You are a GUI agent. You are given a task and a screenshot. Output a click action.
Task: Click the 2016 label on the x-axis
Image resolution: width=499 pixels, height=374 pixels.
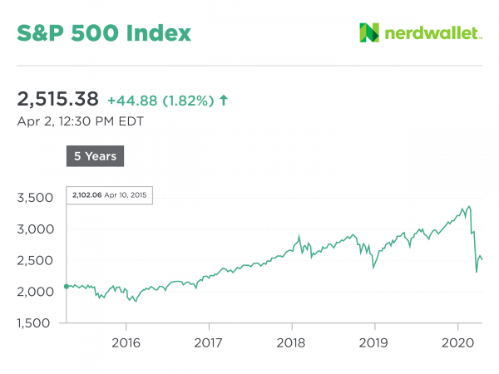pos(126,341)
